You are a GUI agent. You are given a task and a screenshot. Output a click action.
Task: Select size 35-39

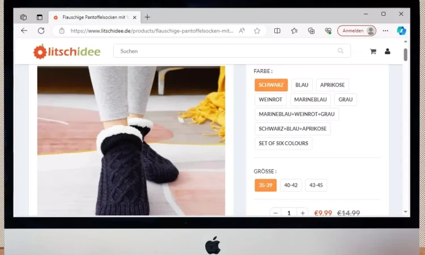(x=266, y=185)
